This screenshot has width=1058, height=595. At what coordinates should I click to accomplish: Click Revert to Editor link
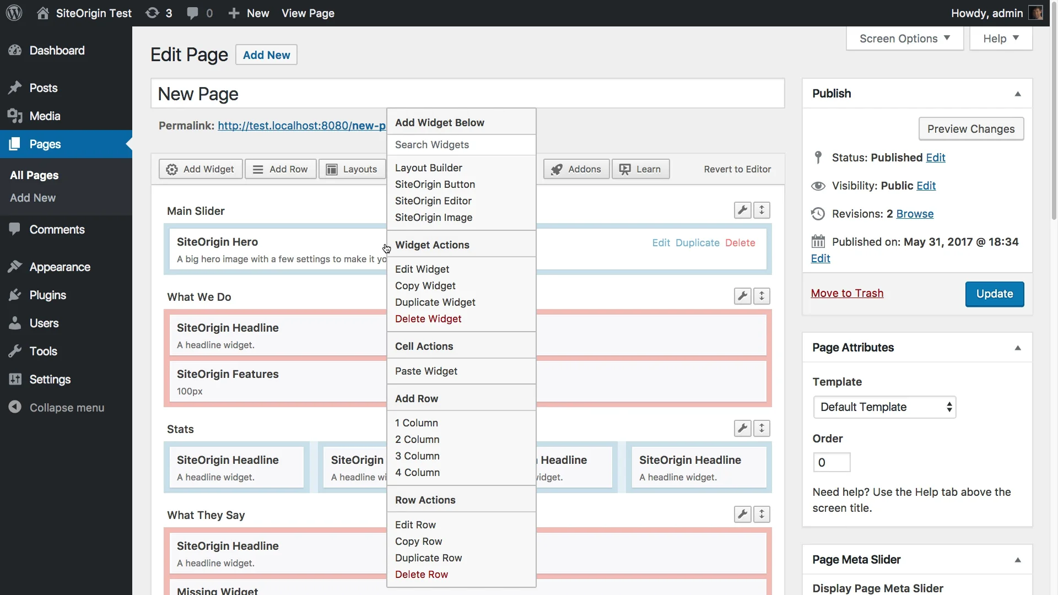(737, 169)
